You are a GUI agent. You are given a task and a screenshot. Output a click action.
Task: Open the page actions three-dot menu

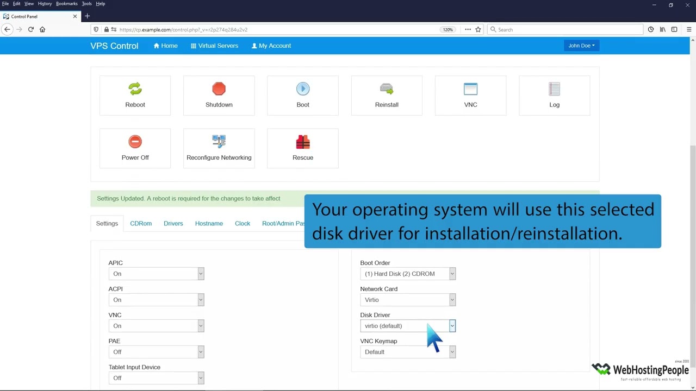[468, 29]
